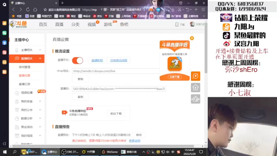Screen dimensions: 277x156
Task: Click the rtmp地址 input field
Action: point(116,71)
